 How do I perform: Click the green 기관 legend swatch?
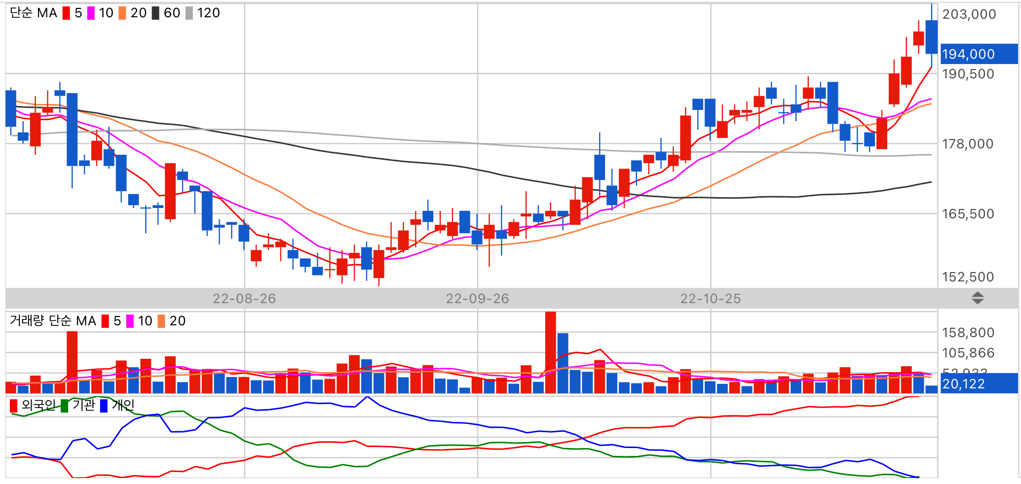(x=64, y=406)
